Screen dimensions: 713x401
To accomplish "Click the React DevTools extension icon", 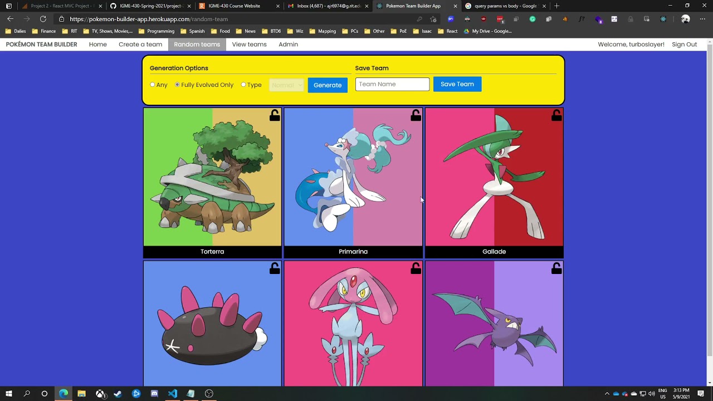I will click(663, 19).
